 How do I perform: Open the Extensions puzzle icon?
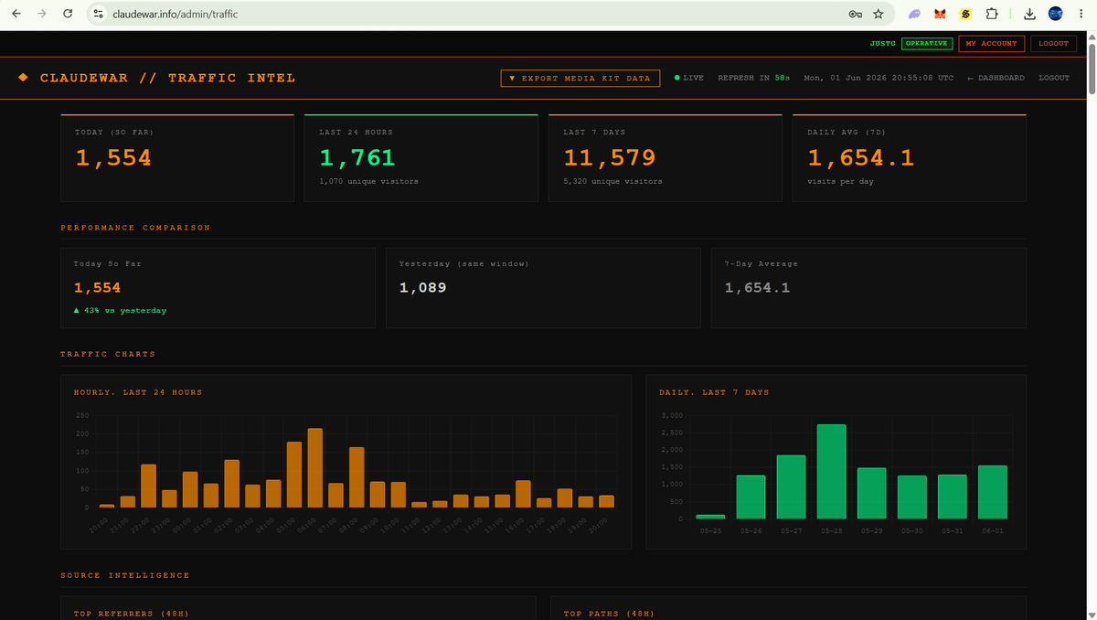(992, 14)
